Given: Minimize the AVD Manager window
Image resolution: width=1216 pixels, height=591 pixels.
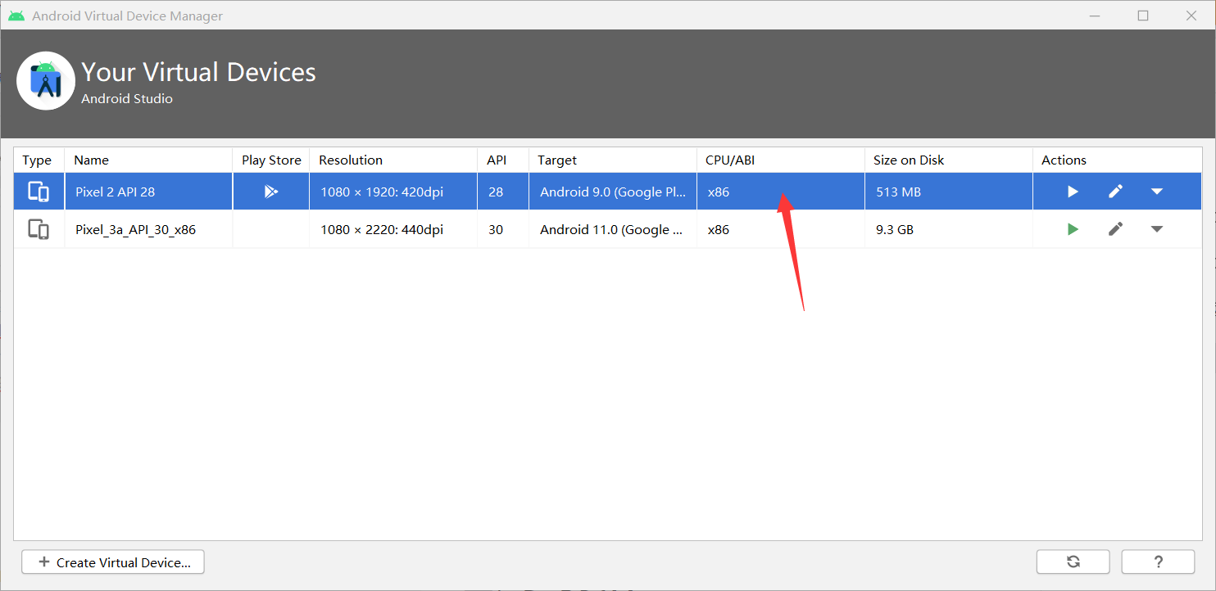Looking at the screenshot, I should 1095,16.
